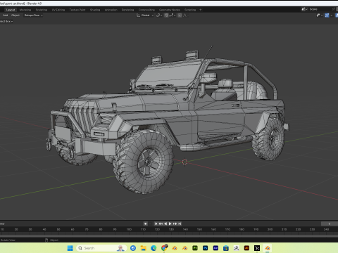Open the Object menu in viewport header

15,15
